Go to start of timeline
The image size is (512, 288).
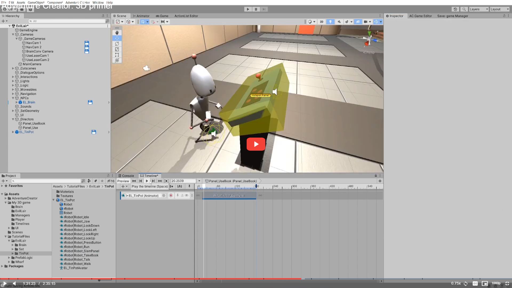click(x=134, y=181)
